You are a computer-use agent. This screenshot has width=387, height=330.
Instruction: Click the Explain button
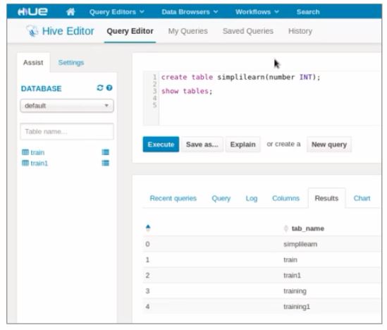[243, 145]
